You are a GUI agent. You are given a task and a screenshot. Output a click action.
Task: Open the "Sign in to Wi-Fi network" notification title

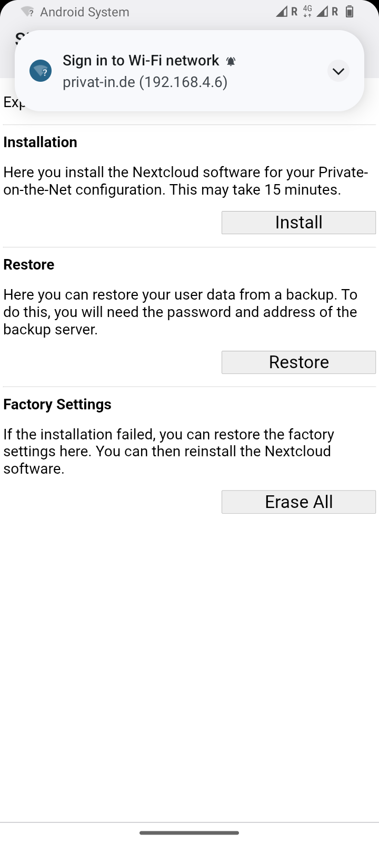tap(141, 61)
